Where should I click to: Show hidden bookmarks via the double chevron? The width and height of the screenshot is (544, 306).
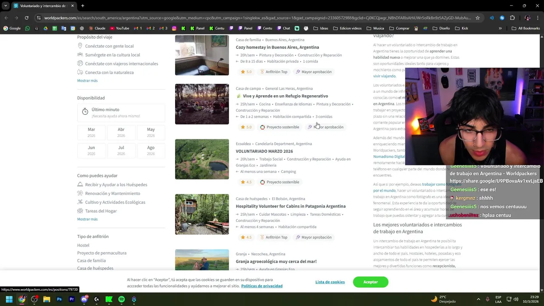coord(500,28)
